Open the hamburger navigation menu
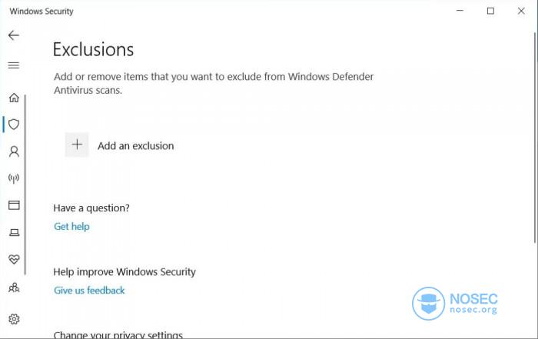This screenshot has height=339, width=538. [x=14, y=65]
